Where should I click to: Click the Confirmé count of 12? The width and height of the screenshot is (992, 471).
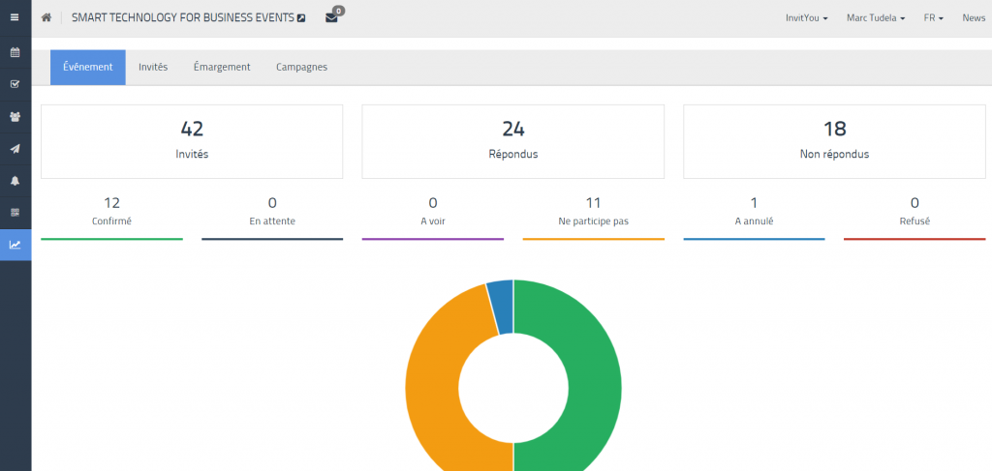click(112, 203)
